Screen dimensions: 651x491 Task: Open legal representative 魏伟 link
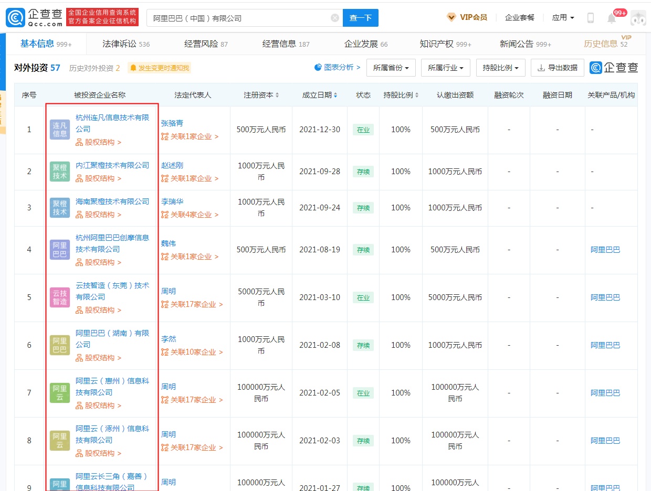[x=169, y=243]
